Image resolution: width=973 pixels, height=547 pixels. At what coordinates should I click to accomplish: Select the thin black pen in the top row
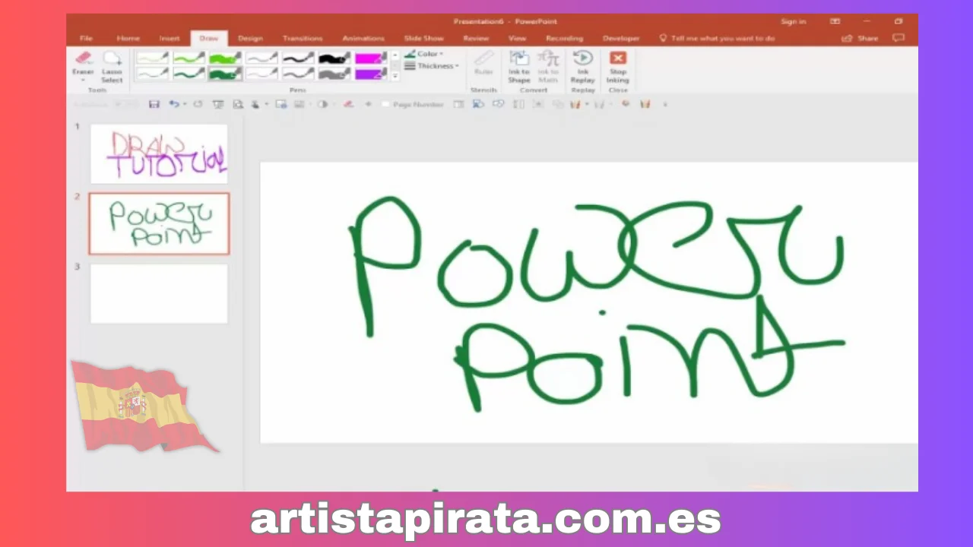coord(299,58)
